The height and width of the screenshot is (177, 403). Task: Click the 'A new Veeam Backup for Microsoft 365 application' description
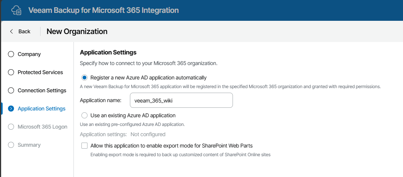[230, 87]
